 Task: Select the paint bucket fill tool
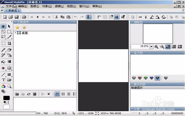tap(3, 62)
